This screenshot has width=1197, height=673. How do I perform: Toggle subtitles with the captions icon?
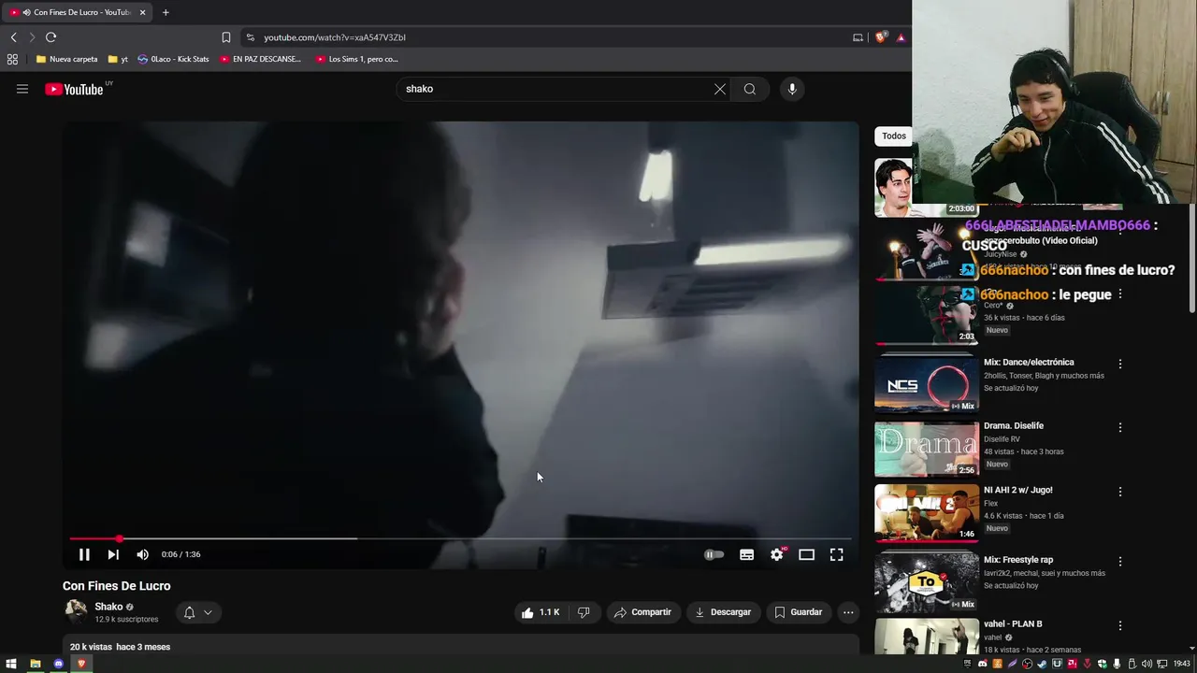[x=746, y=554]
